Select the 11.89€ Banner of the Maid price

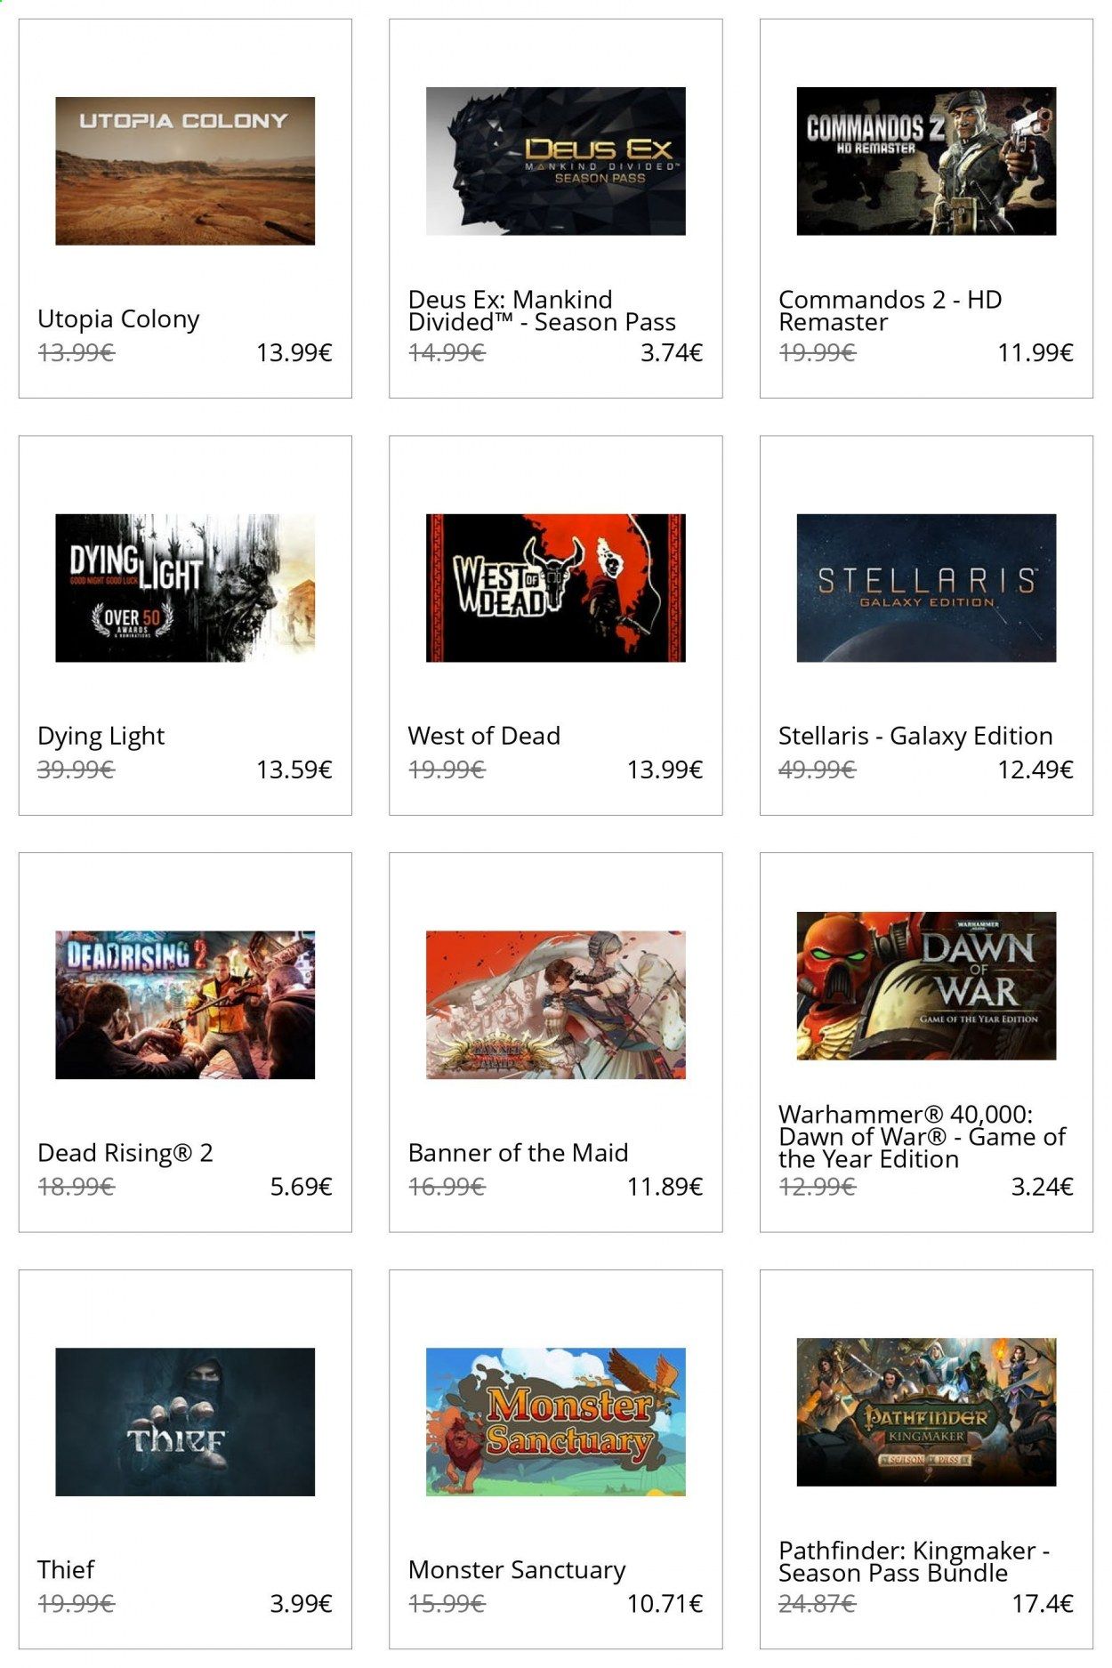tap(665, 1187)
